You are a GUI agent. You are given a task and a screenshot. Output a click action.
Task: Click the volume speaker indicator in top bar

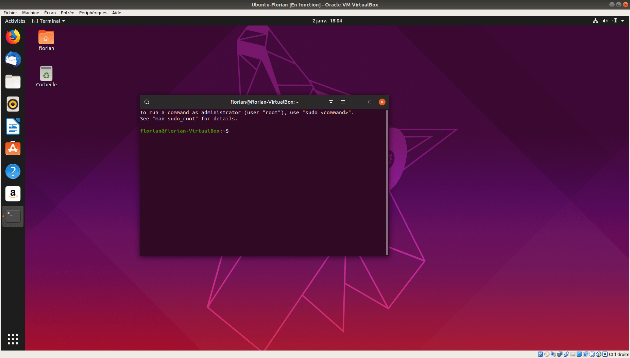pyautogui.click(x=605, y=21)
